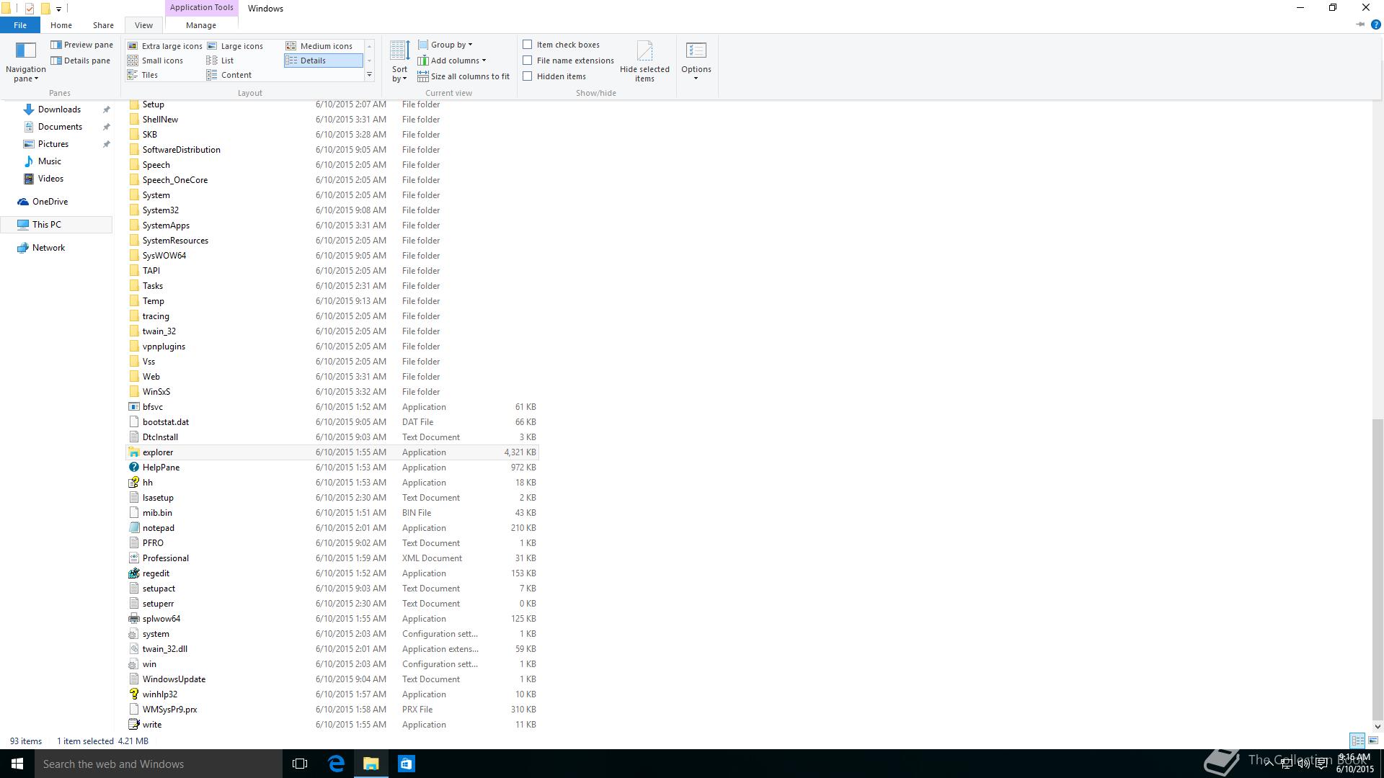The height and width of the screenshot is (778, 1384).
Task: Click the Search the web and Windows box
Action: (159, 764)
